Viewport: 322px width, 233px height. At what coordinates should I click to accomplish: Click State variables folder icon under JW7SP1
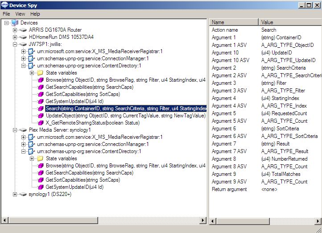(x=40, y=73)
